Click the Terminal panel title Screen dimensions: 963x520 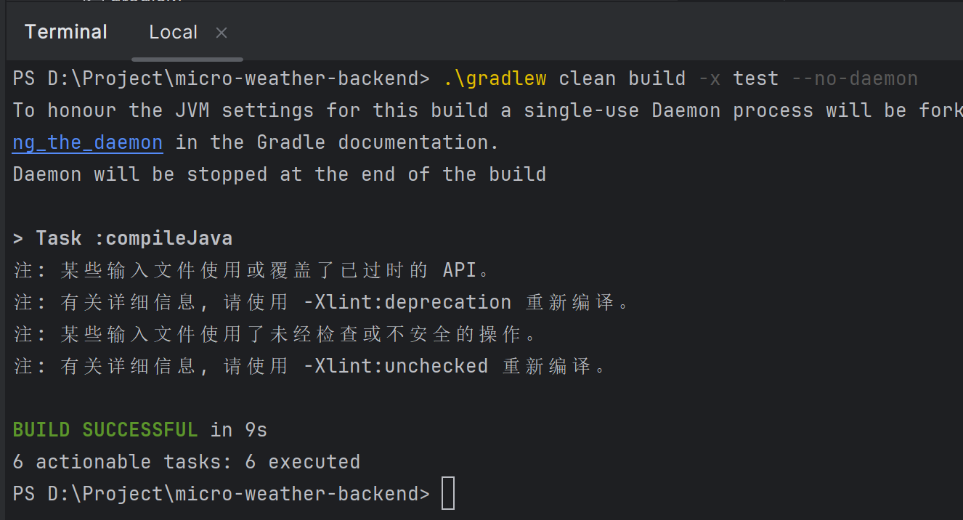pos(66,32)
